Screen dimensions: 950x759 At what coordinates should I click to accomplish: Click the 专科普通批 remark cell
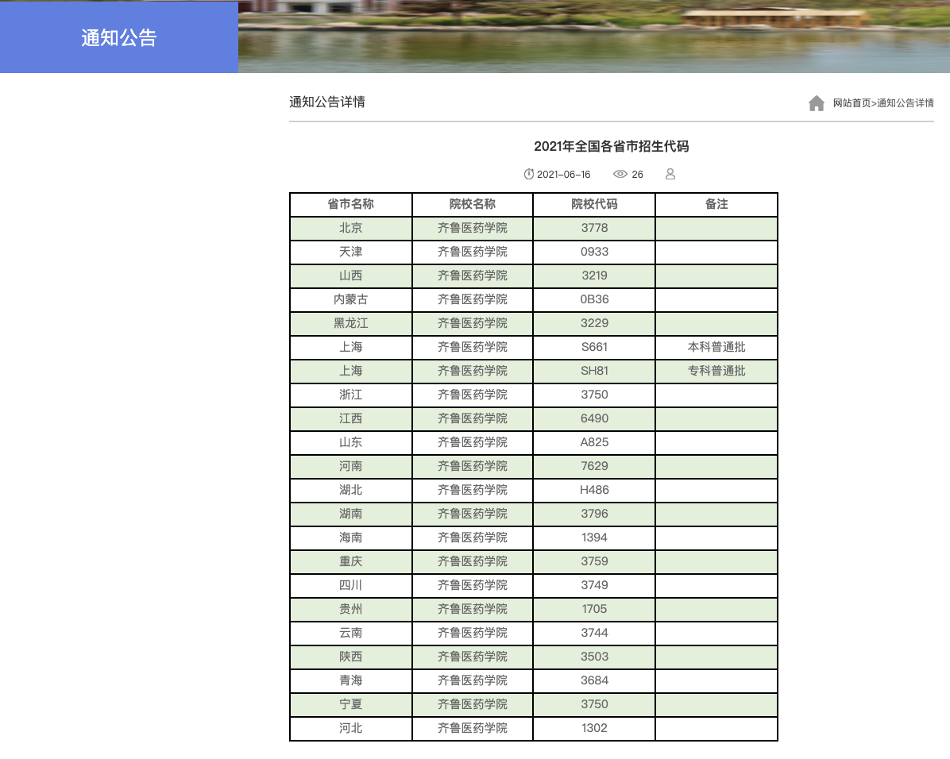[716, 371]
